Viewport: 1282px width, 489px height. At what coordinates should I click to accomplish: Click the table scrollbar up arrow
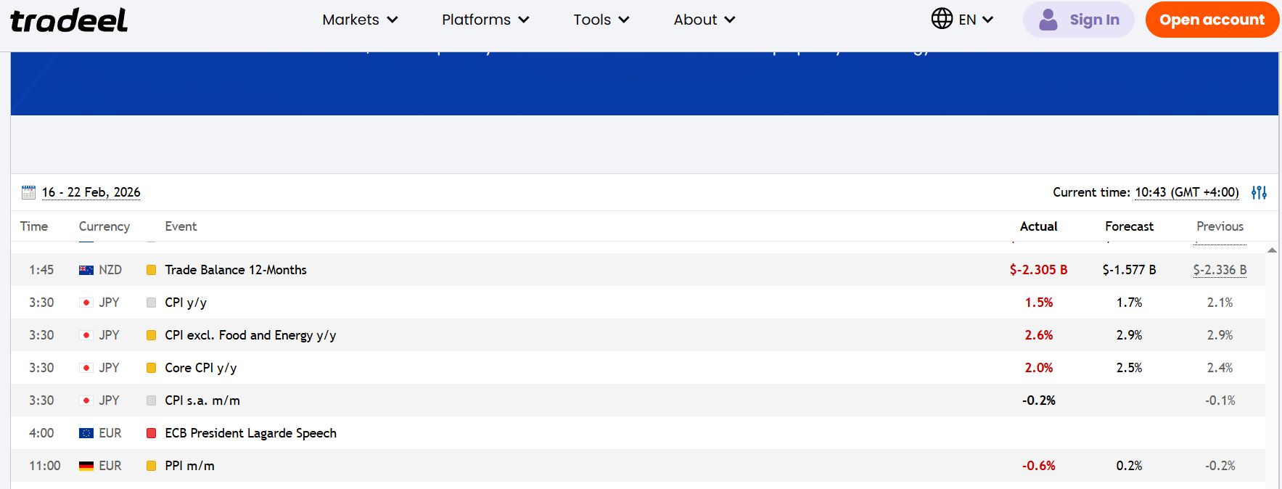[x=1271, y=250]
